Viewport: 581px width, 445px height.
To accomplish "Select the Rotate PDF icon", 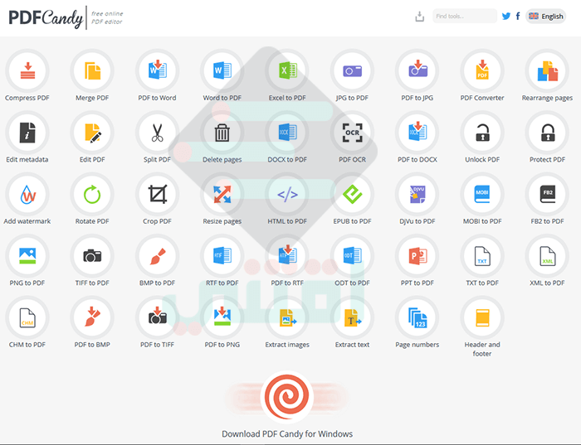I will pos(92,194).
